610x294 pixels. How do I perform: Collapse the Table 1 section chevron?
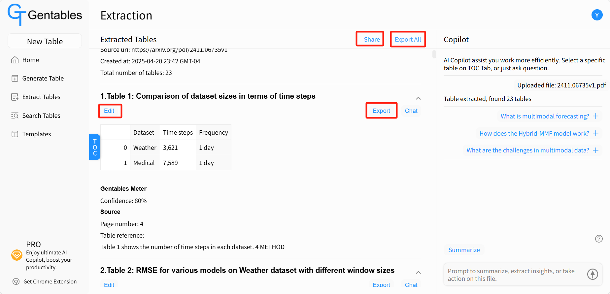click(x=418, y=98)
